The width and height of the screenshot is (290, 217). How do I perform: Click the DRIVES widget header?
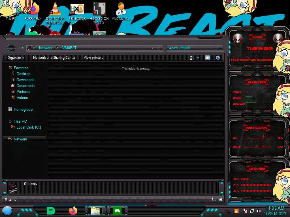[257, 169]
